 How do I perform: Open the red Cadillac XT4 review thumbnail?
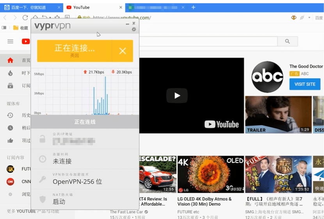[x=158, y=174]
